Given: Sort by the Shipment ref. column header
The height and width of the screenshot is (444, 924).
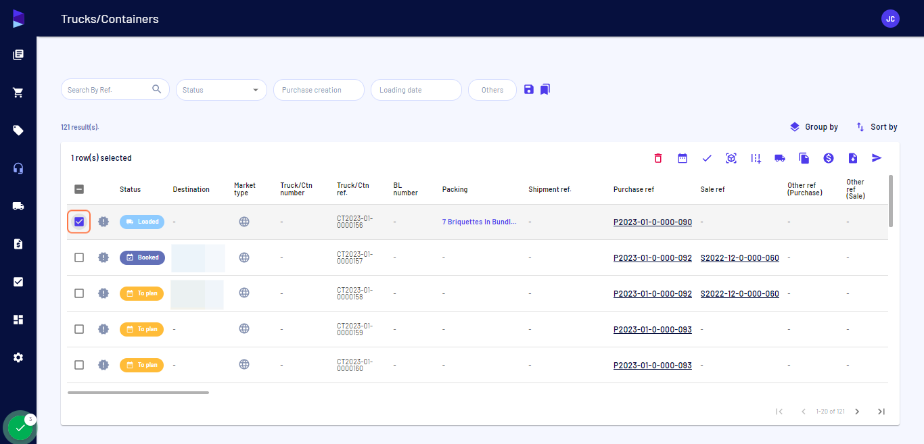Looking at the screenshot, I should pos(550,189).
